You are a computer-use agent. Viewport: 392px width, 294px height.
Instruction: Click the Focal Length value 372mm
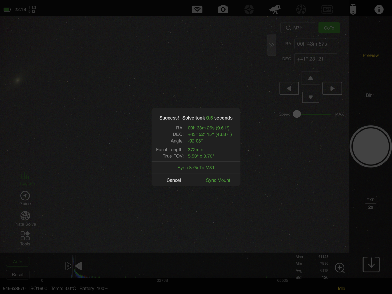195,150
